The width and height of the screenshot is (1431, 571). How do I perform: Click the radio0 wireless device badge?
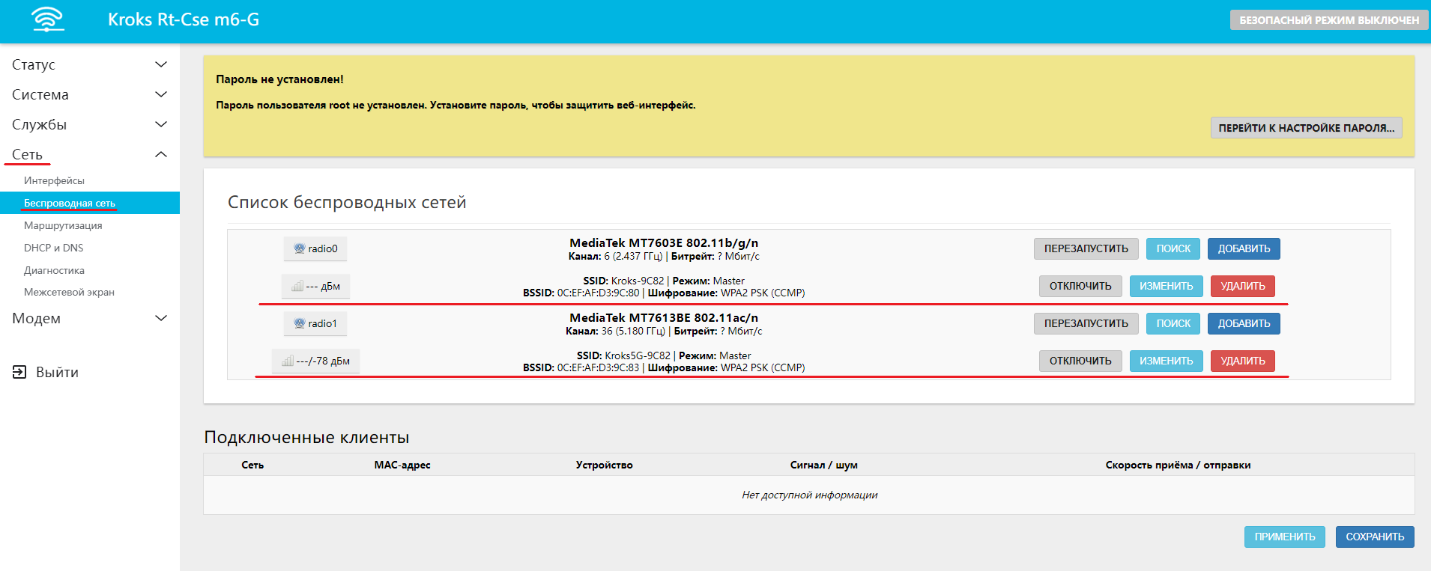tap(315, 248)
